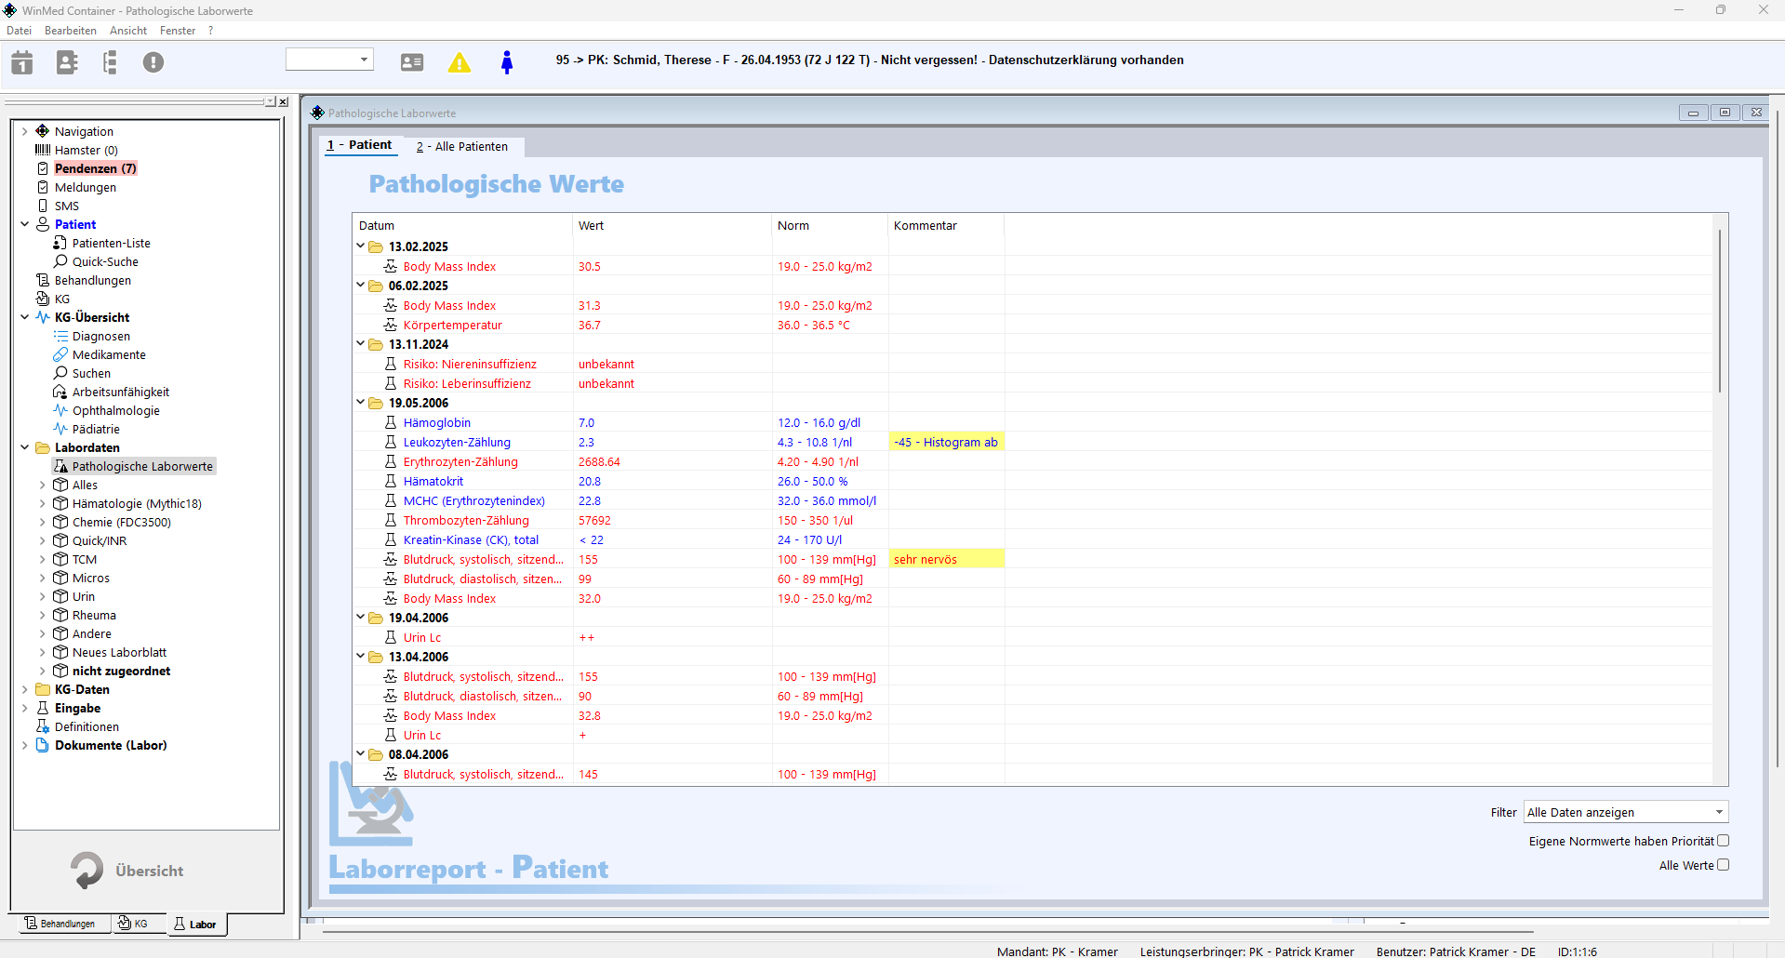This screenshot has width=1785, height=958.
Task: Open the Datei menu
Action: pos(19,31)
